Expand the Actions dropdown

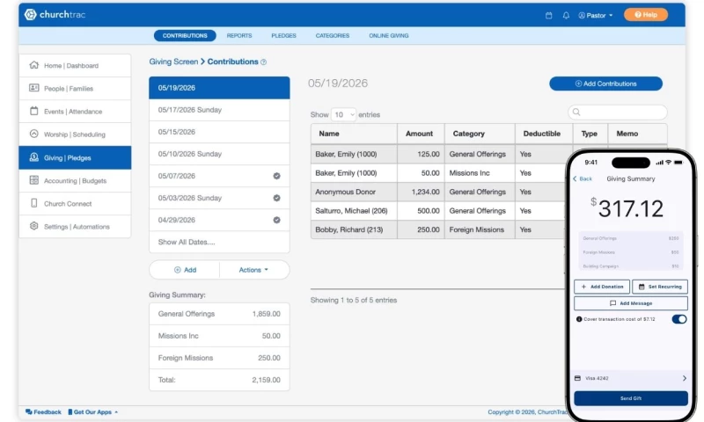[253, 270]
